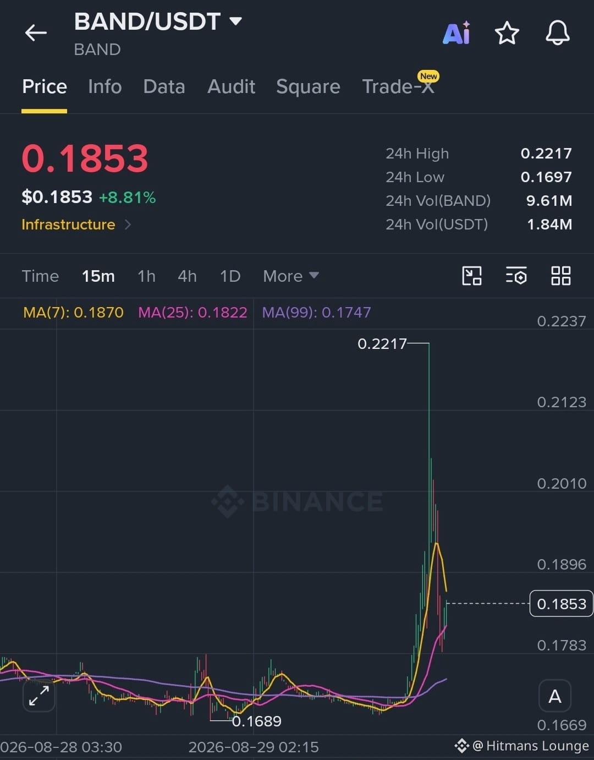Expand chart to fullscreen with arrows icon
Viewport: 594px width, 760px height.
click(39, 696)
